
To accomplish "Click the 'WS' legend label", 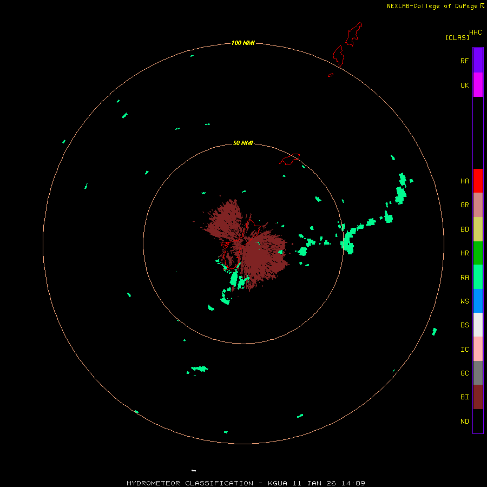I will (x=465, y=301).
